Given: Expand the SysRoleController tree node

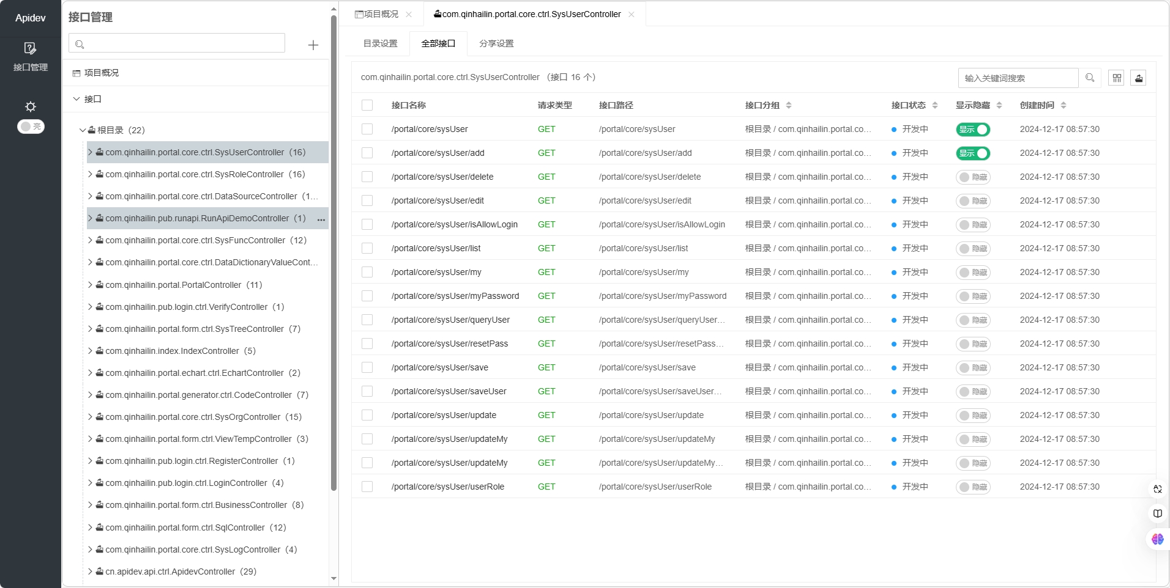Looking at the screenshot, I should coord(89,174).
